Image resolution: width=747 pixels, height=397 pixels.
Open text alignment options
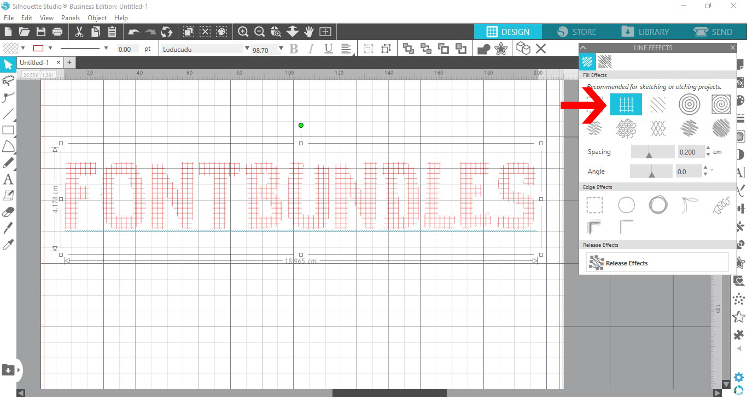346,49
